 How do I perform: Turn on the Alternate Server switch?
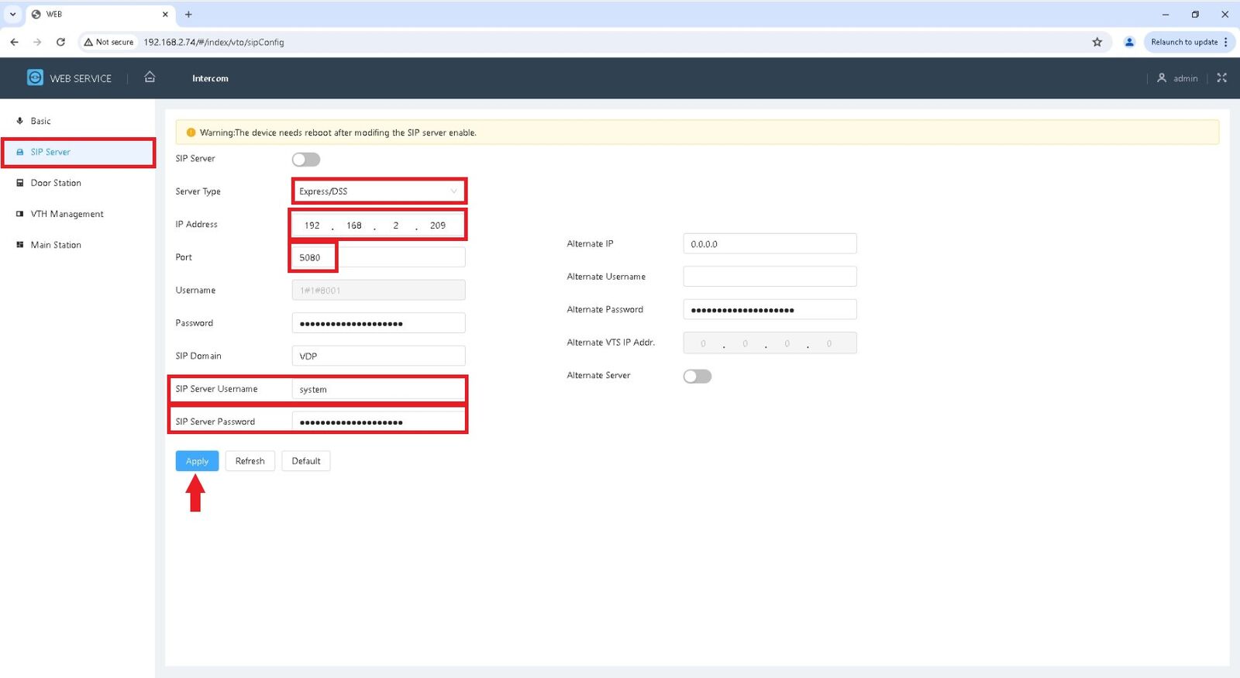(697, 376)
